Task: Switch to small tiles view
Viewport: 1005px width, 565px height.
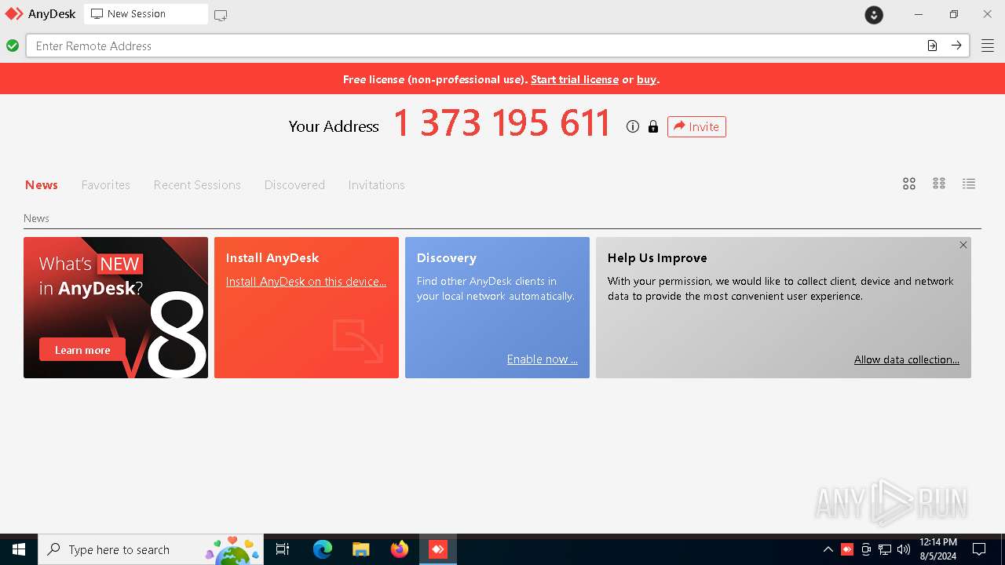Action: (939, 184)
